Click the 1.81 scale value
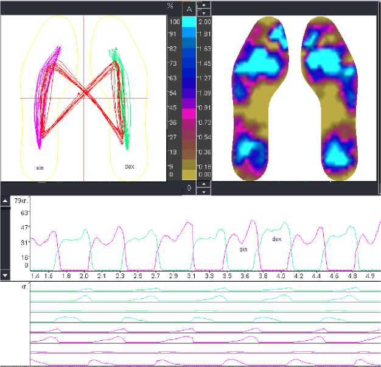 click(x=205, y=34)
